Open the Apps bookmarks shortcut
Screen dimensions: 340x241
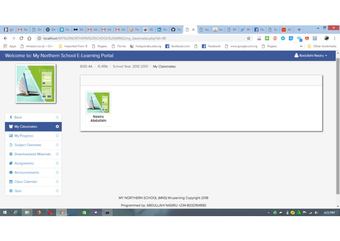10,46
